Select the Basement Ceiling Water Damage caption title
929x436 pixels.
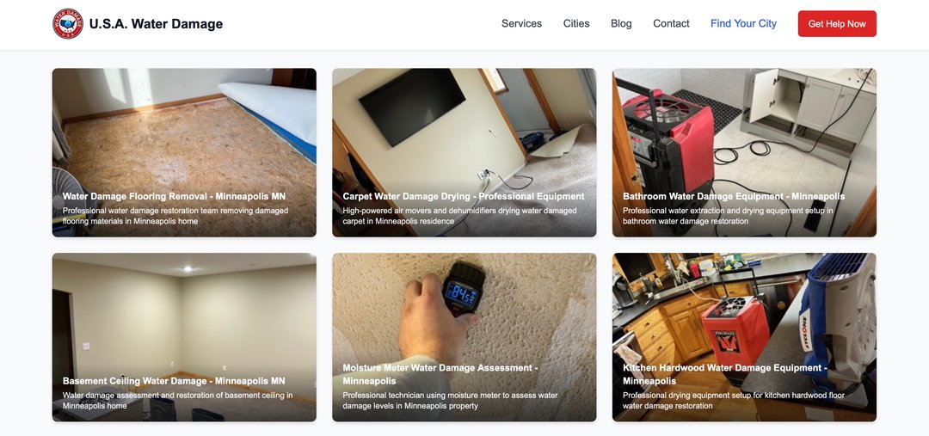tap(174, 381)
